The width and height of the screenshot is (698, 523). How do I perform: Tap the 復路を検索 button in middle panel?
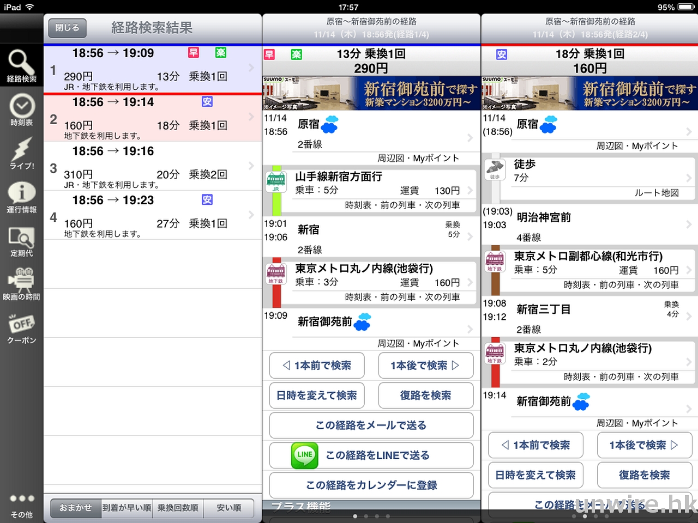425,396
